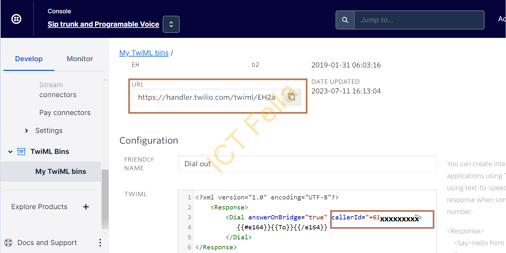Select the Develop tab
The width and height of the screenshot is (506, 253).
click(x=29, y=59)
